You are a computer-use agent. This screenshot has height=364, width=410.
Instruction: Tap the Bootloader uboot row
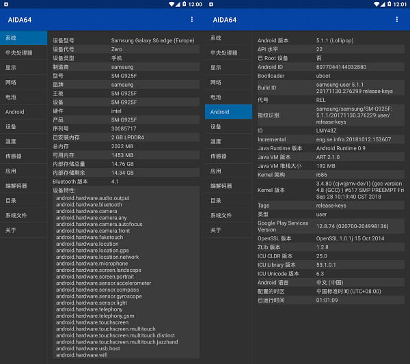point(331,76)
